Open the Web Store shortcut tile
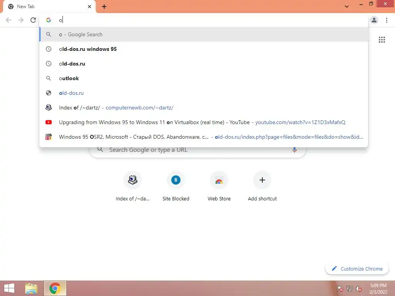The image size is (395, 296). click(219, 187)
